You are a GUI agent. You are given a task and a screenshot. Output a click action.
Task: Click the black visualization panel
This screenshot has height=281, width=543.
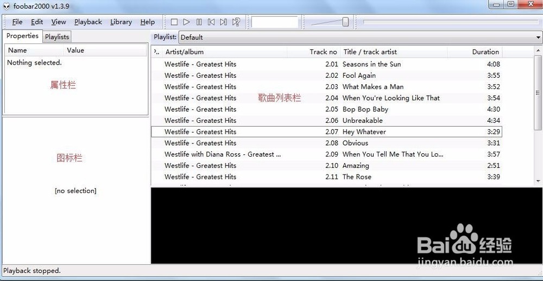(347, 226)
